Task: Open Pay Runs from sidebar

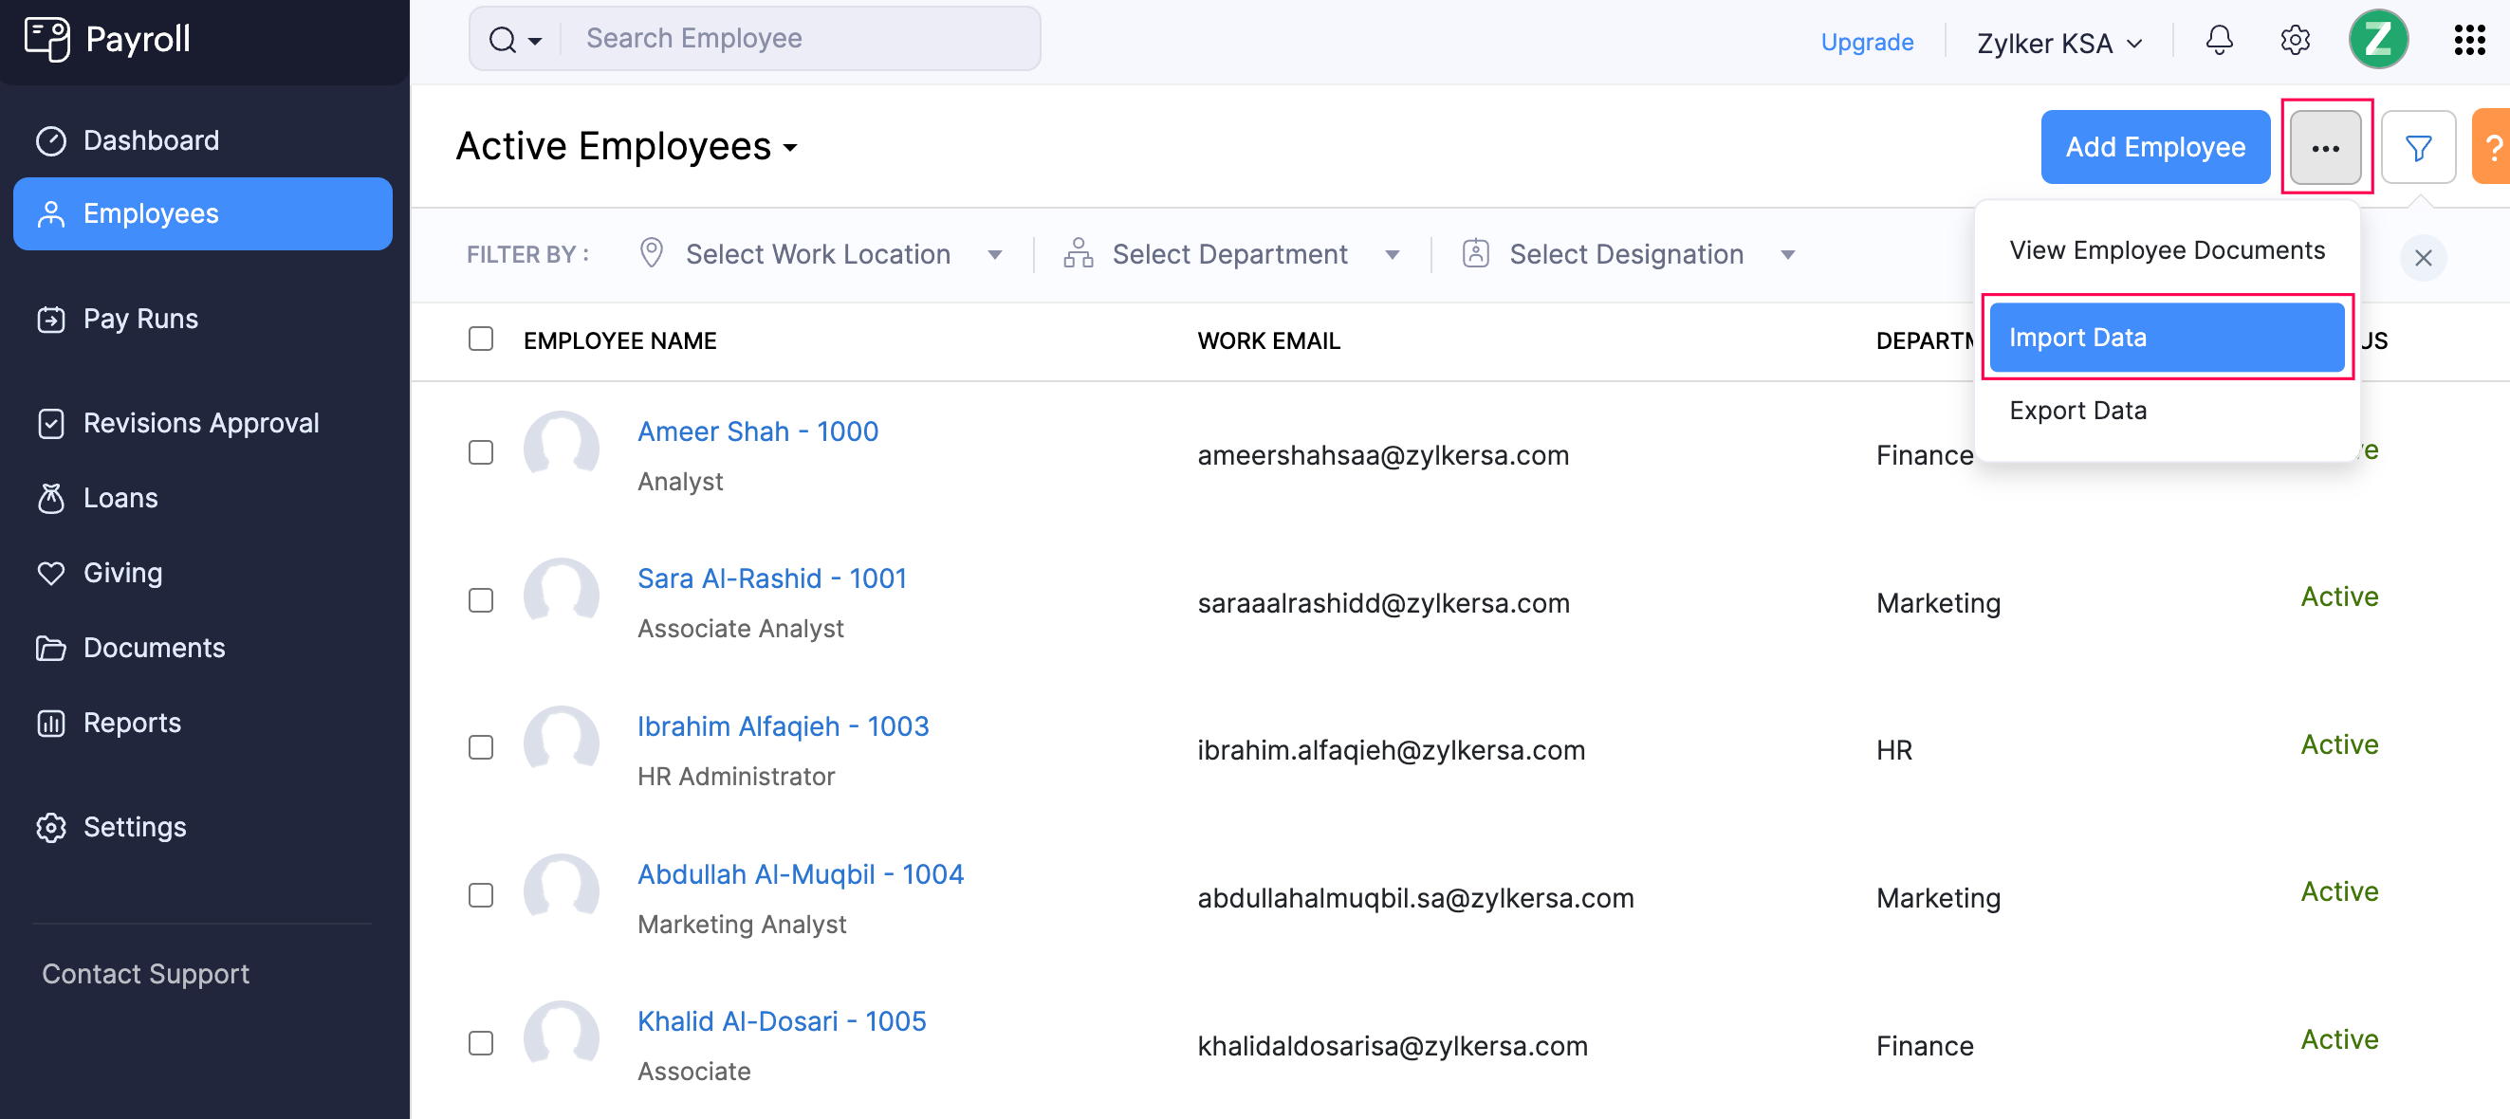Action: click(203, 319)
